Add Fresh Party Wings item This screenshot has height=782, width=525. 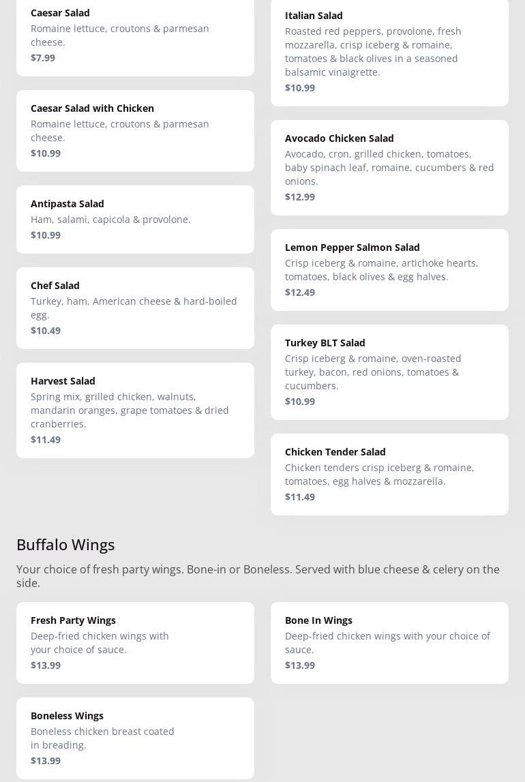tap(135, 642)
